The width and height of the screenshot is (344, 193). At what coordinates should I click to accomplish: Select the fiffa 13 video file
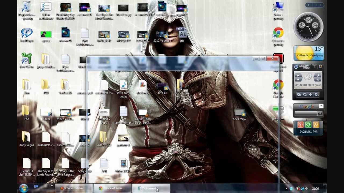point(162,88)
